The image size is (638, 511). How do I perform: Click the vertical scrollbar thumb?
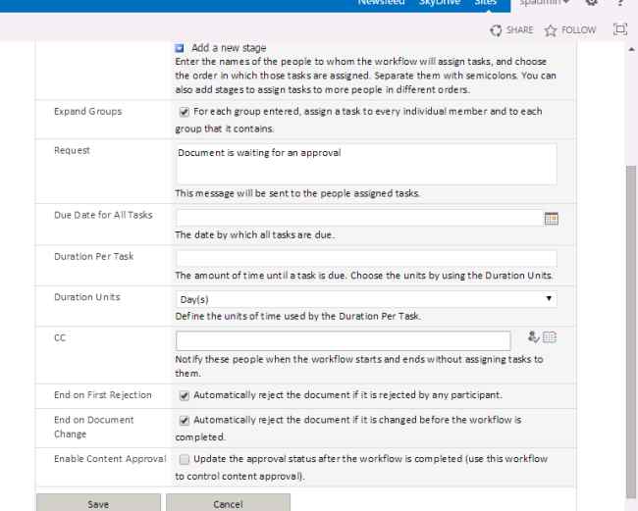tap(631, 332)
